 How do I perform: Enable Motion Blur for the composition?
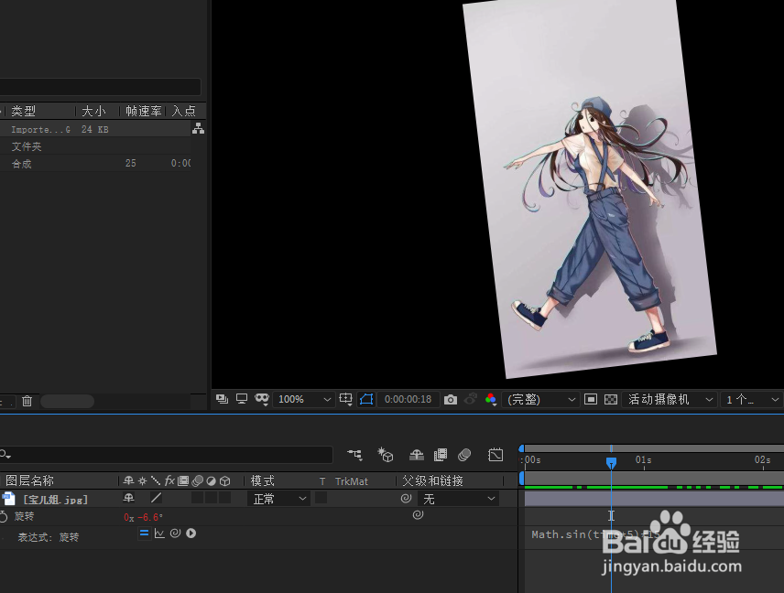(x=464, y=455)
